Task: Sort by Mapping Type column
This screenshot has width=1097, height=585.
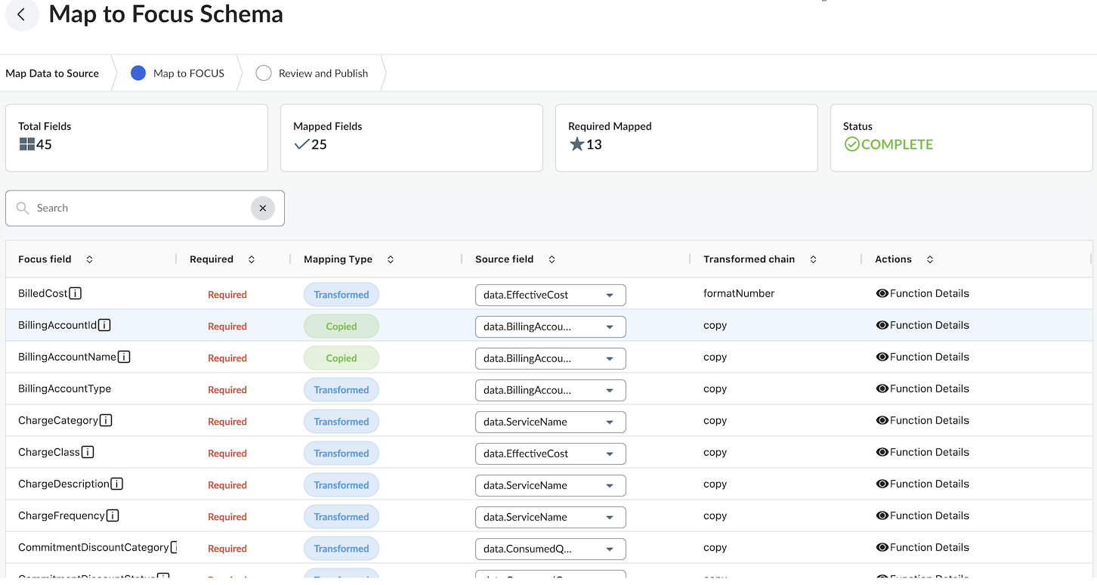Action: pyautogui.click(x=391, y=259)
